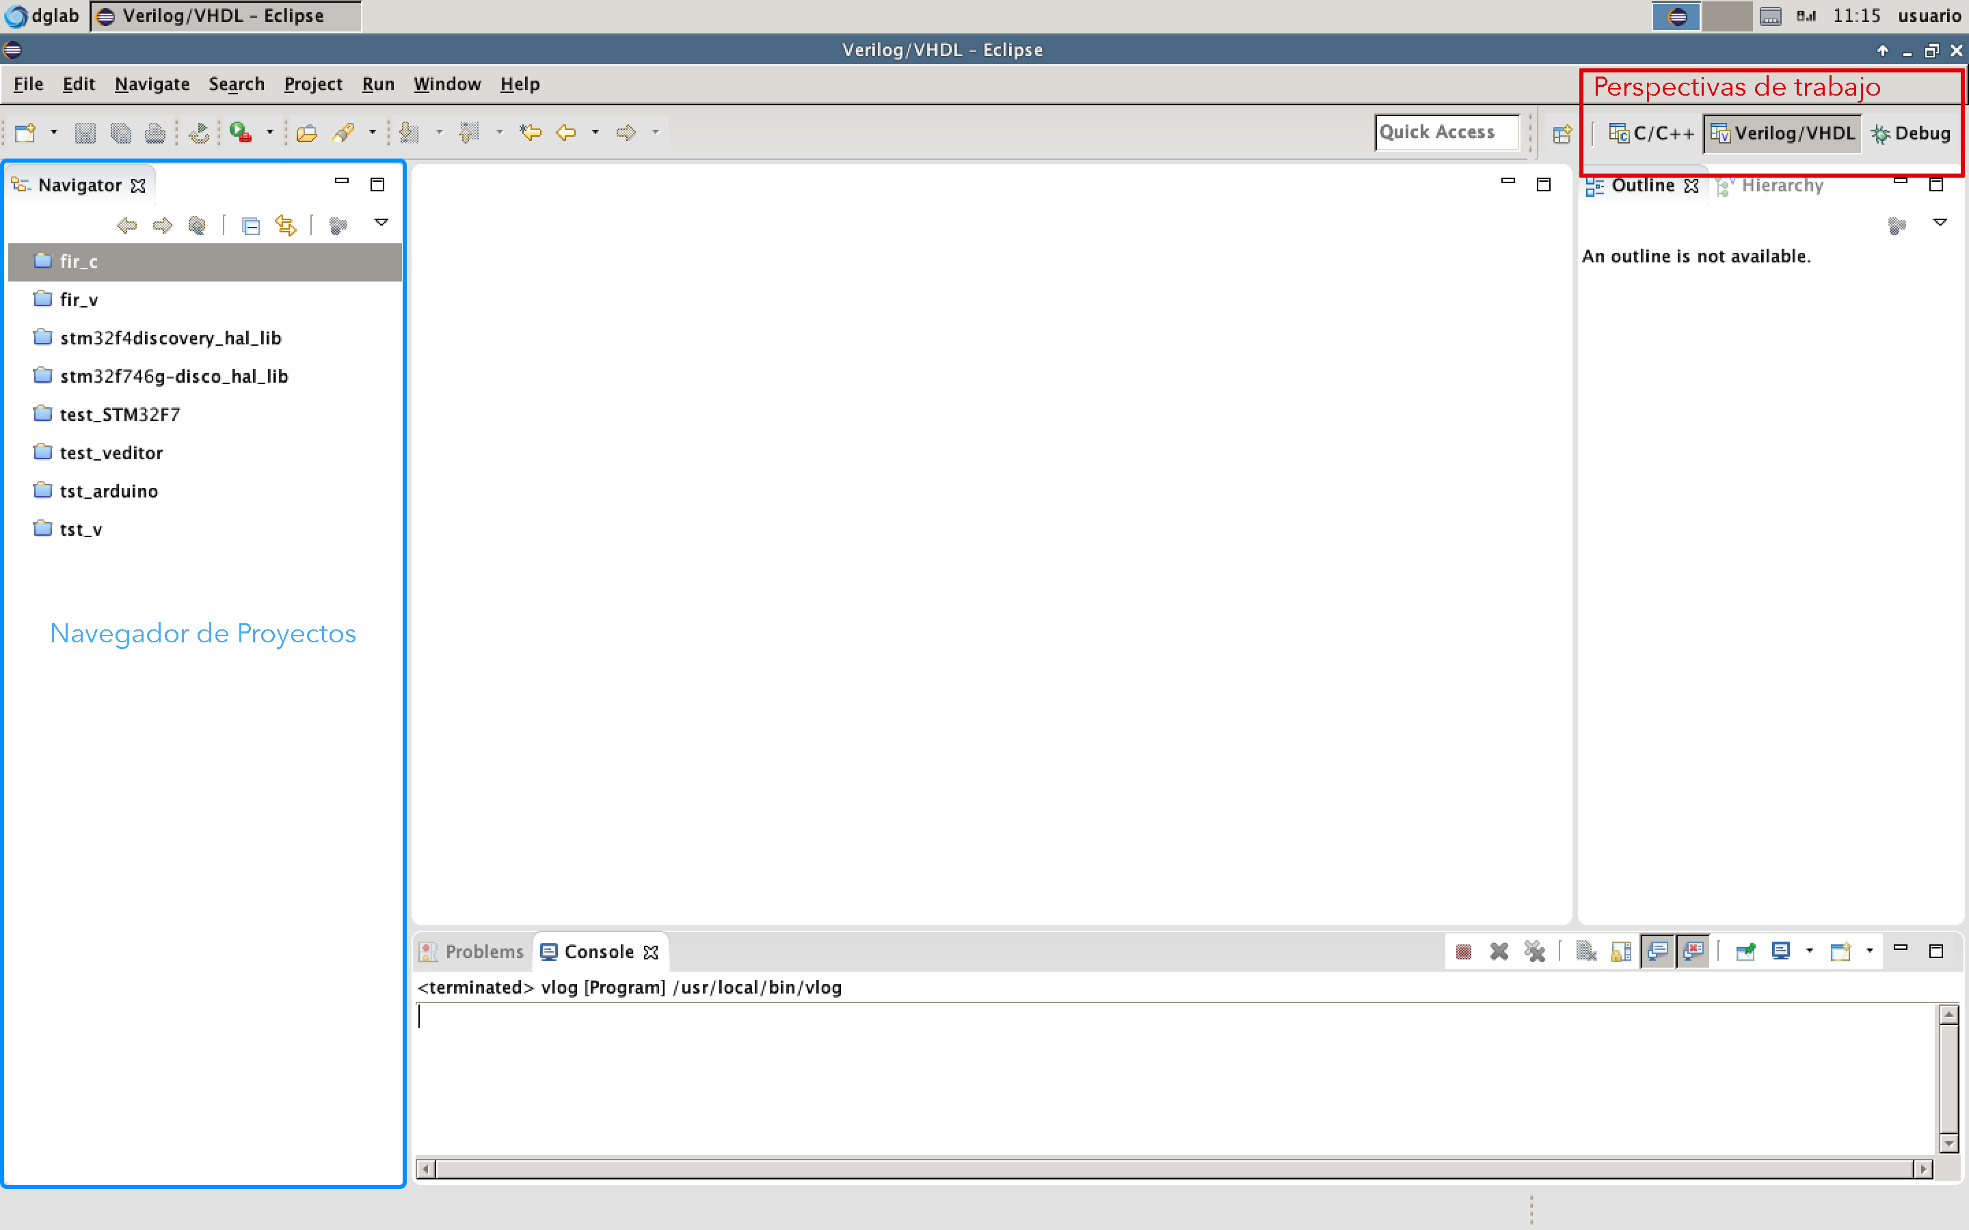
Task: Click the console horizontal scrollbar
Action: coord(1172,1169)
